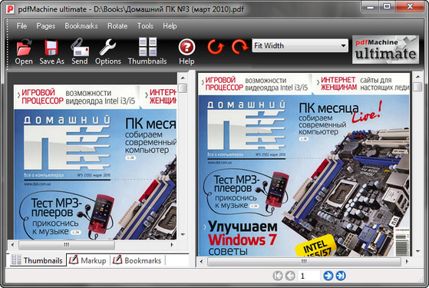Click document view horizontal scrollbar right arrow

click(x=407, y=261)
